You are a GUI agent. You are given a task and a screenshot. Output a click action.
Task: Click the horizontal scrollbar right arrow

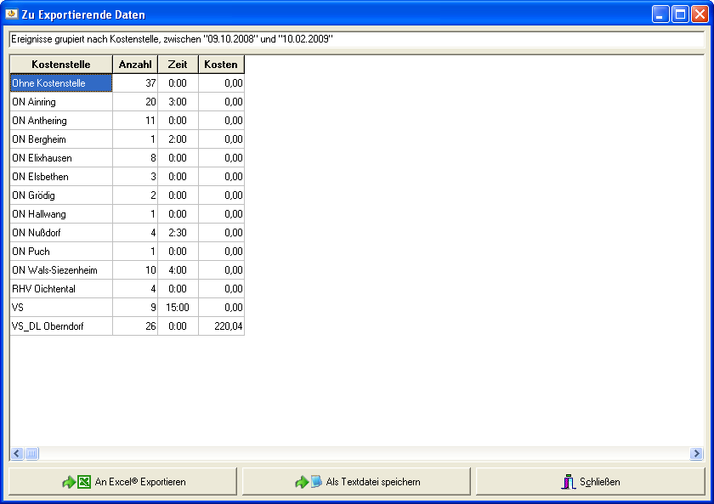coord(696,454)
